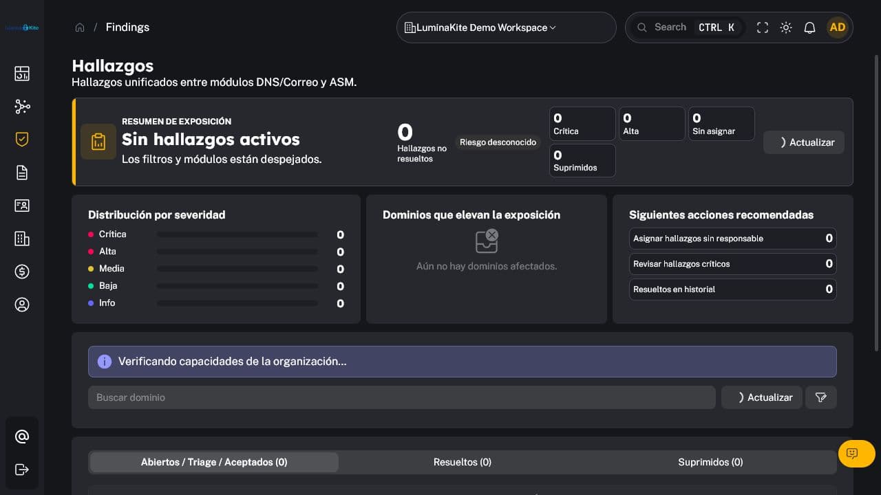Open the document reports sidebar icon
The image size is (881, 495).
pos(22,173)
